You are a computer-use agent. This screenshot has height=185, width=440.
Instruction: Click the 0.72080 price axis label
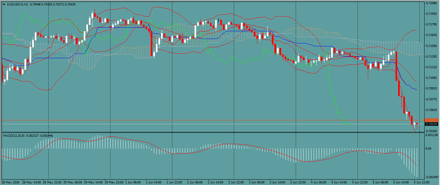[431, 3]
